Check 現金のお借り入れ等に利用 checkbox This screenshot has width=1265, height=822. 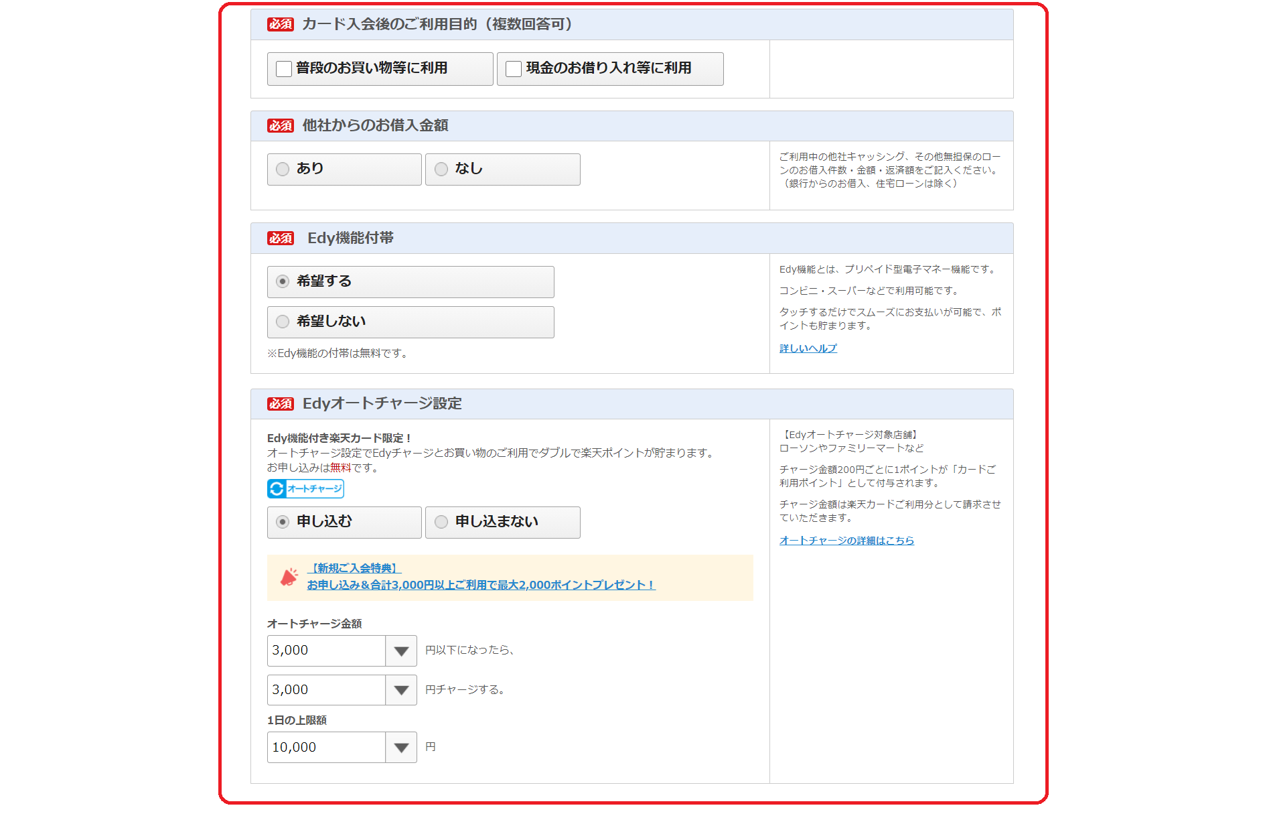pos(514,69)
